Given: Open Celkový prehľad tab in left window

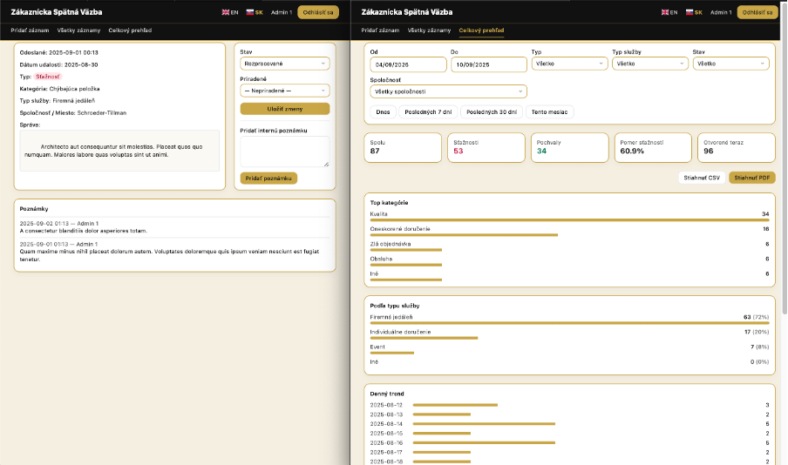Looking at the screenshot, I should click(130, 30).
